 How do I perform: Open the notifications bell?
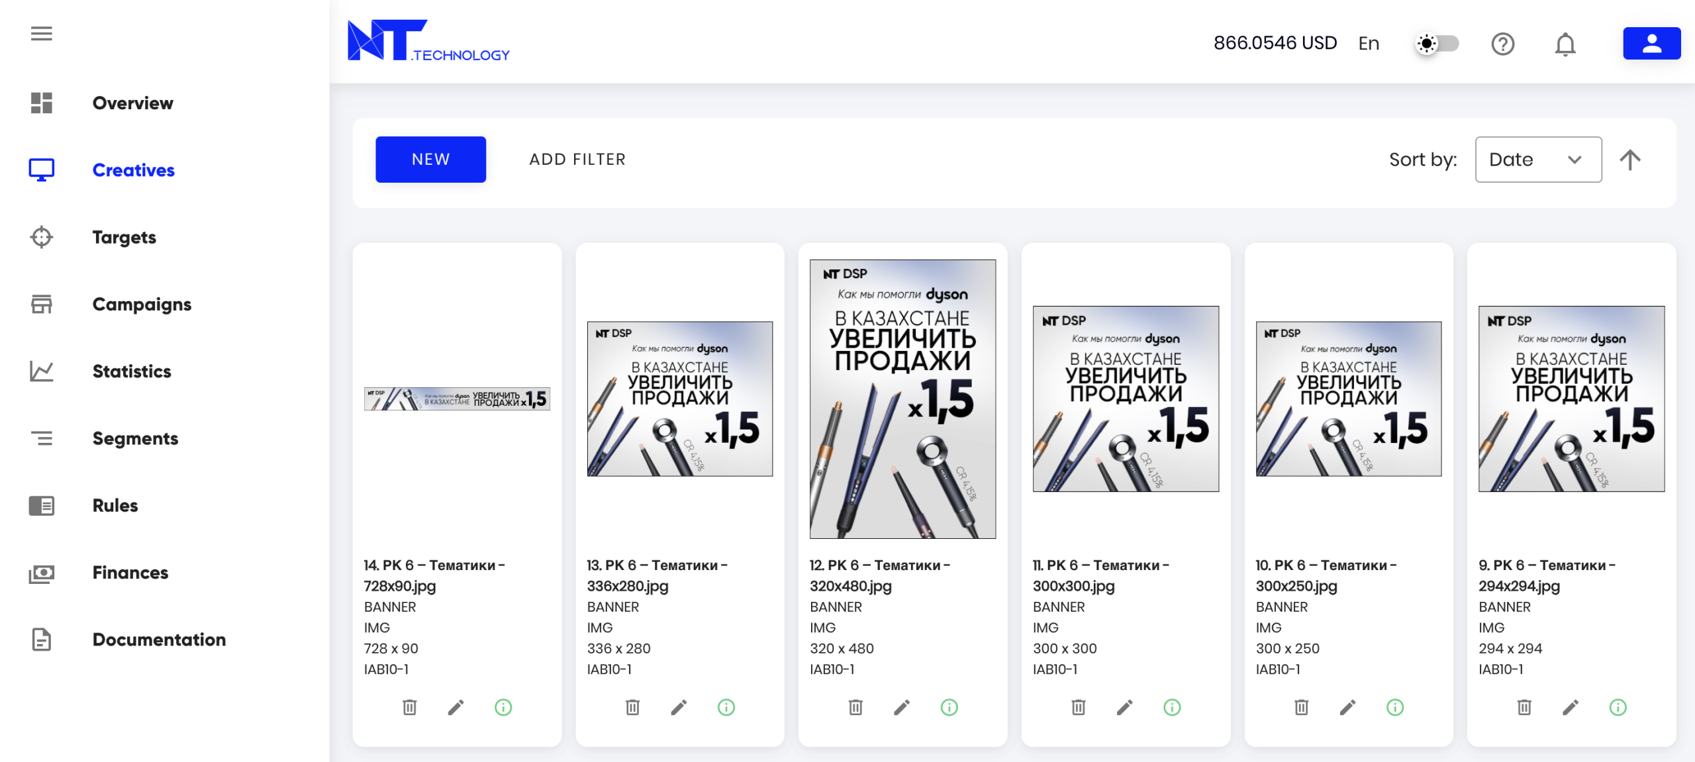point(1565,44)
